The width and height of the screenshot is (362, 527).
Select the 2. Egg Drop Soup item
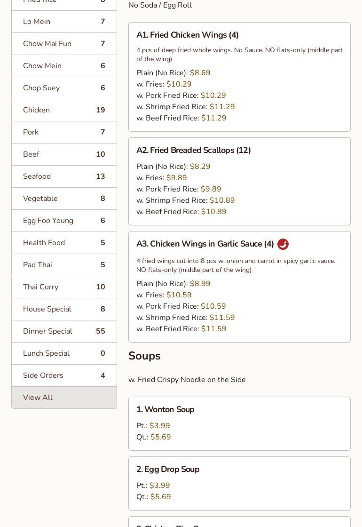tap(168, 470)
